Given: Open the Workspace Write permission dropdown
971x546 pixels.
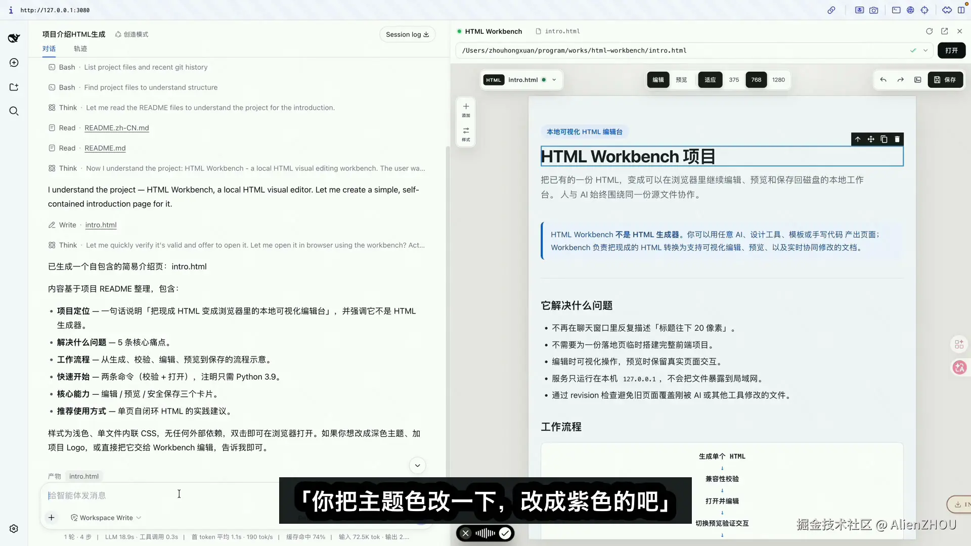Looking at the screenshot, I should click(x=106, y=518).
